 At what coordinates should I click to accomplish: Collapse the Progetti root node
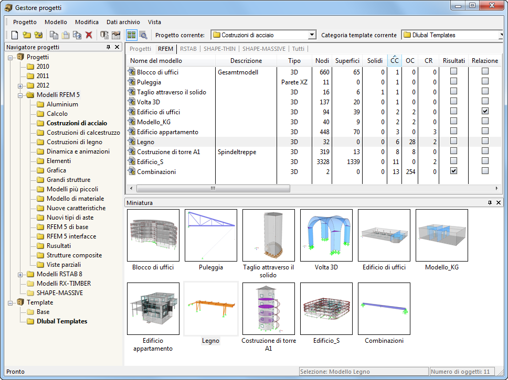[x=10, y=58]
